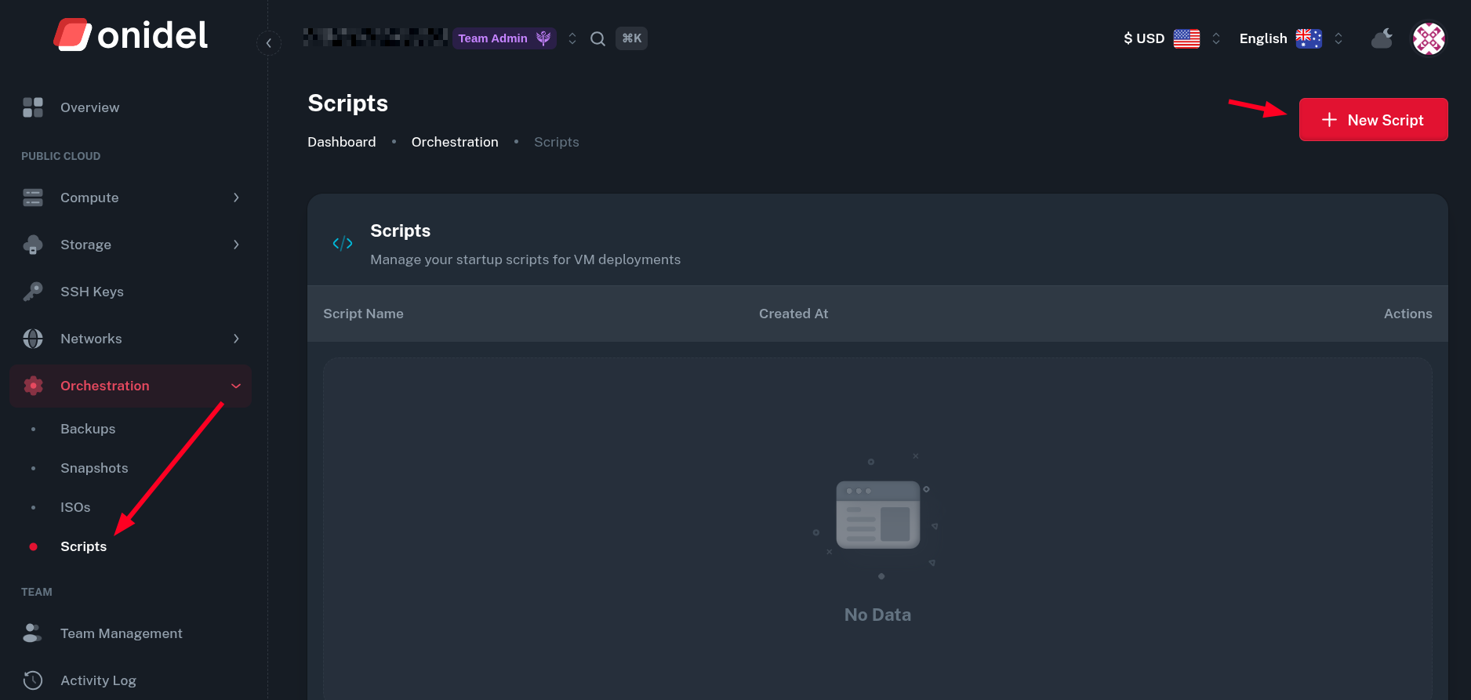Click the Activity Log clock icon
Image resolution: width=1471 pixels, height=700 pixels.
33,680
